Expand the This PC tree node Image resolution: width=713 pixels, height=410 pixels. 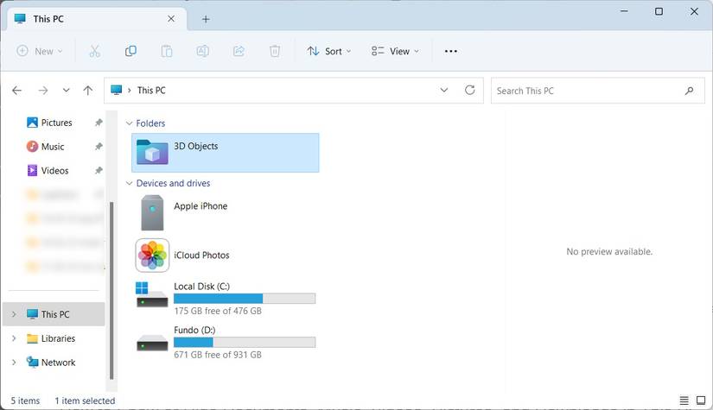coord(14,314)
